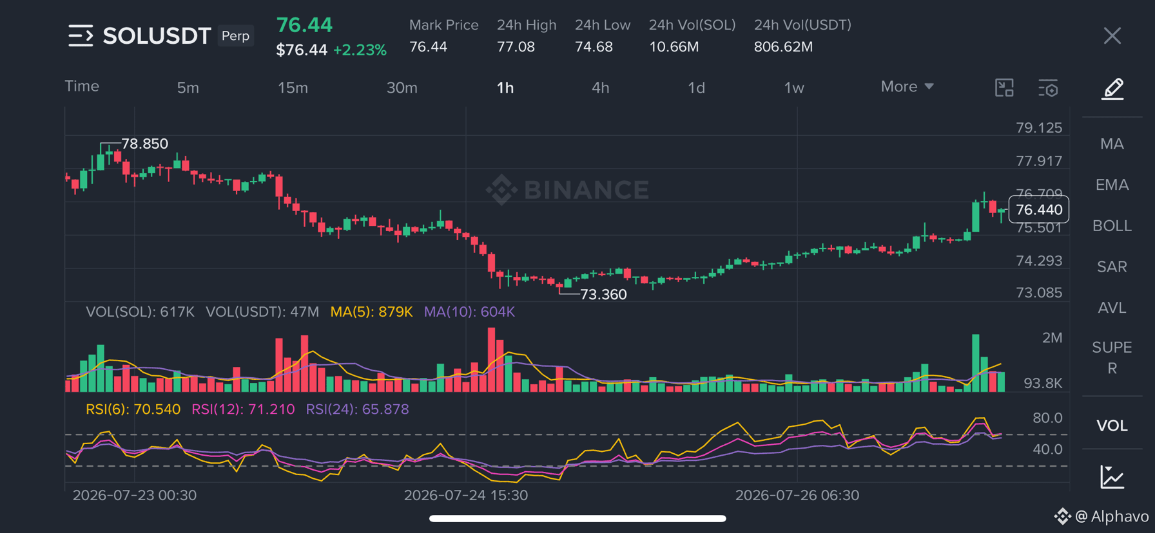Screen dimensions: 1155x533
Task: Tap the 73.085 price axis label
Action: pyautogui.click(x=1039, y=293)
